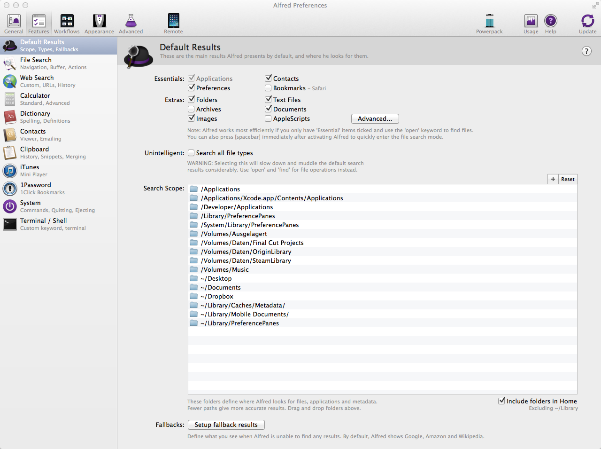This screenshot has height=449, width=601.
Task: Select the /Library/PreferencePanes row
Action: (382, 216)
